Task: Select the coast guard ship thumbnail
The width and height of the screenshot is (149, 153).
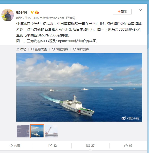Action: [x=37, y=131]
